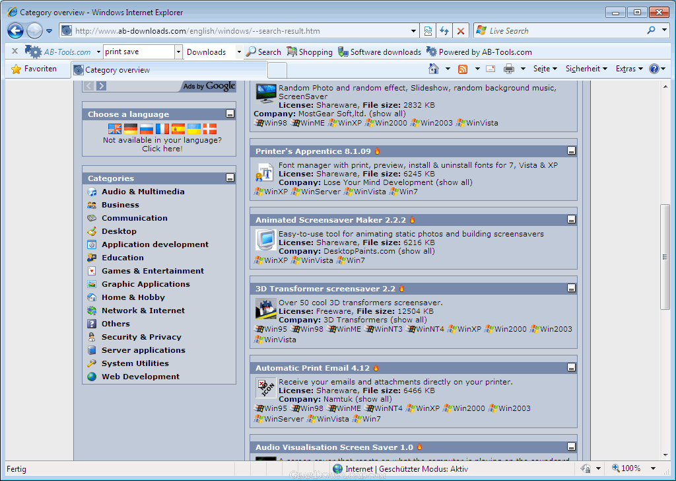
Task: Open the Extras menu
Action: tap(629, 69)
